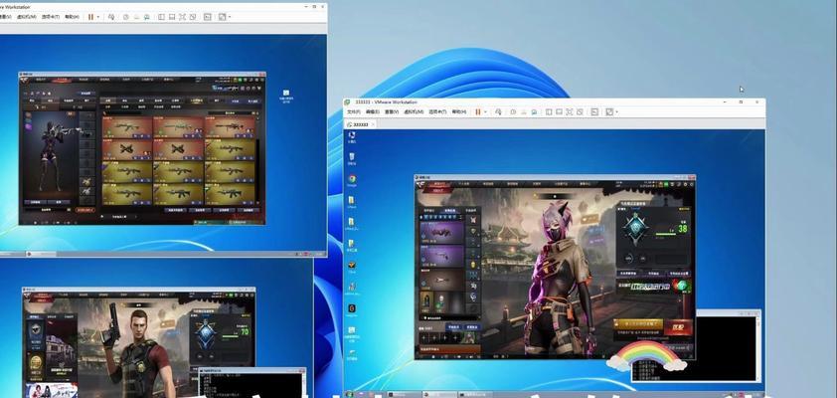Click Start button on 333333 VM taskbar
837x398 pixels.
[x=349, y=394]
